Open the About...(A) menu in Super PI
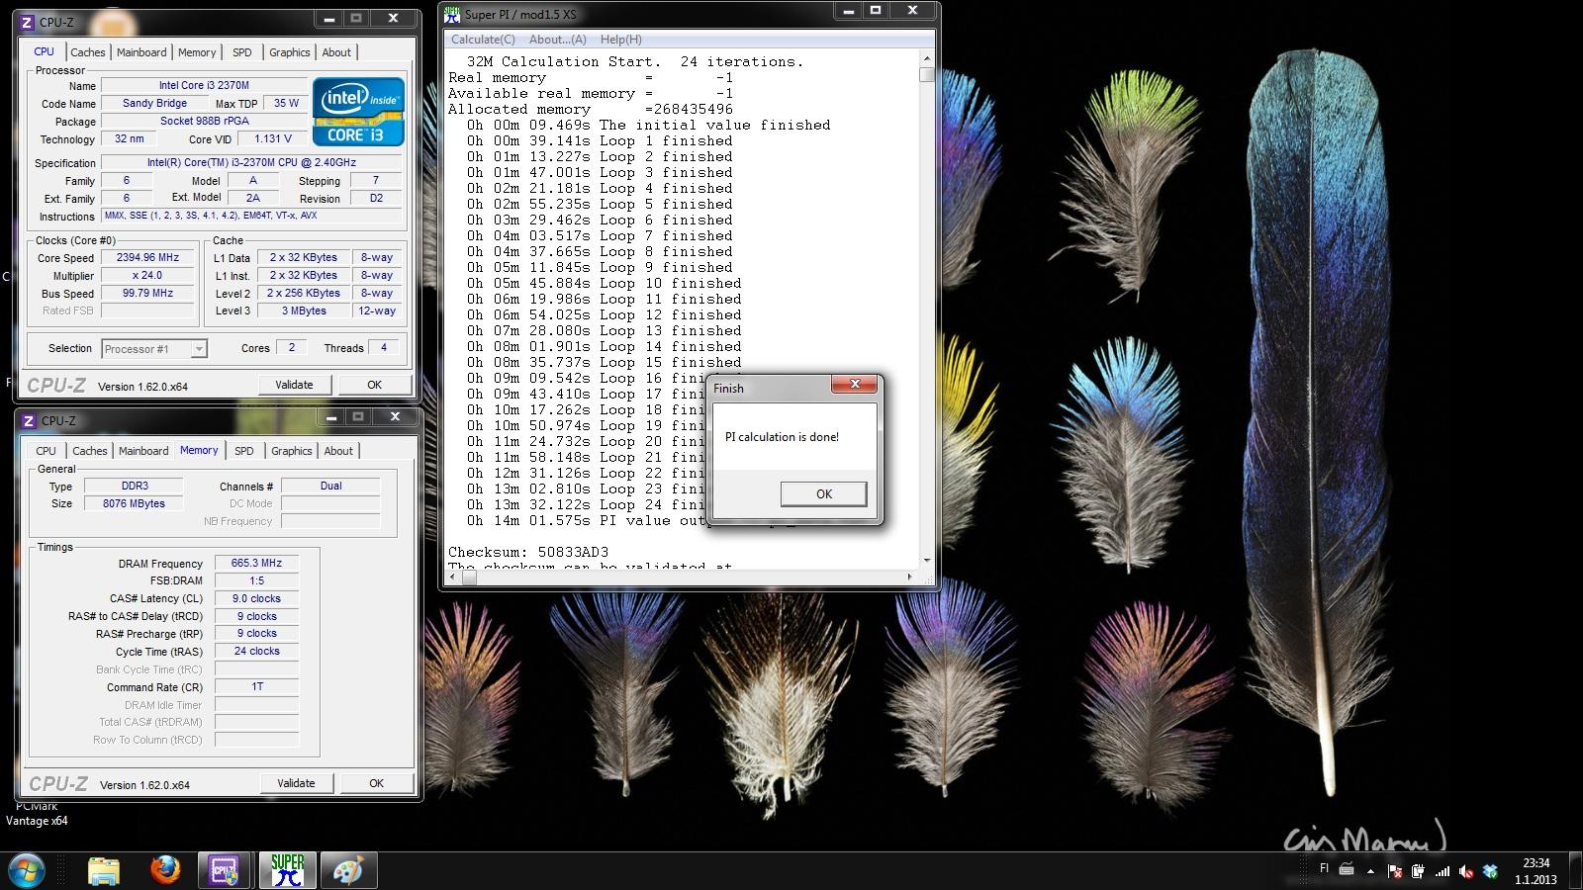Screen dimensions: 1583x890 558,40
